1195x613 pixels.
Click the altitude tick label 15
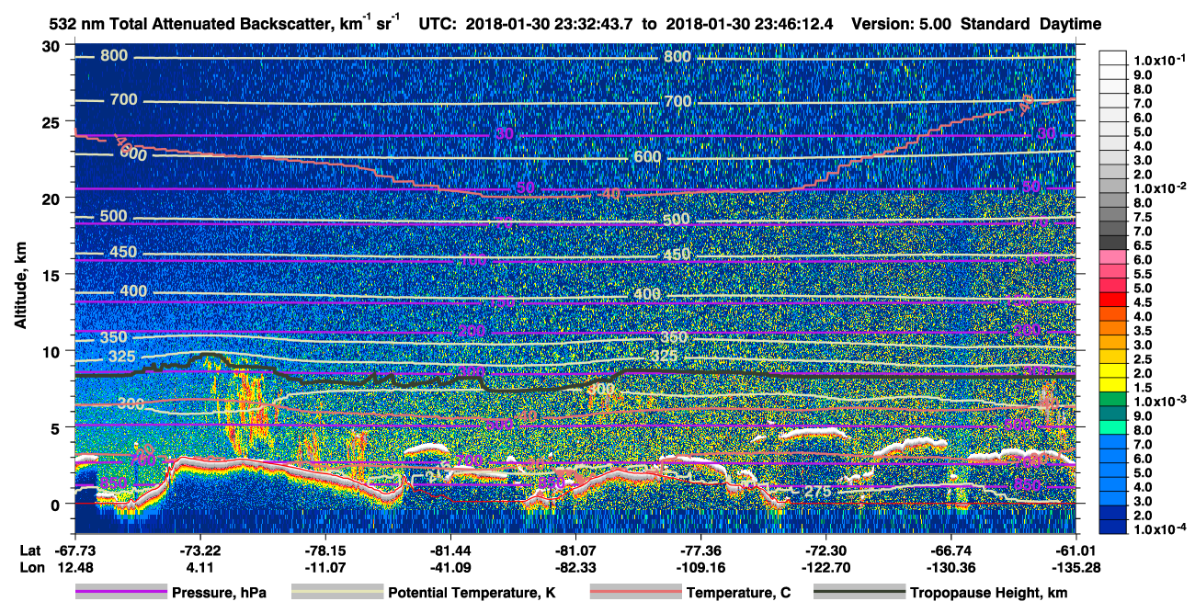[x=51, y=275]
